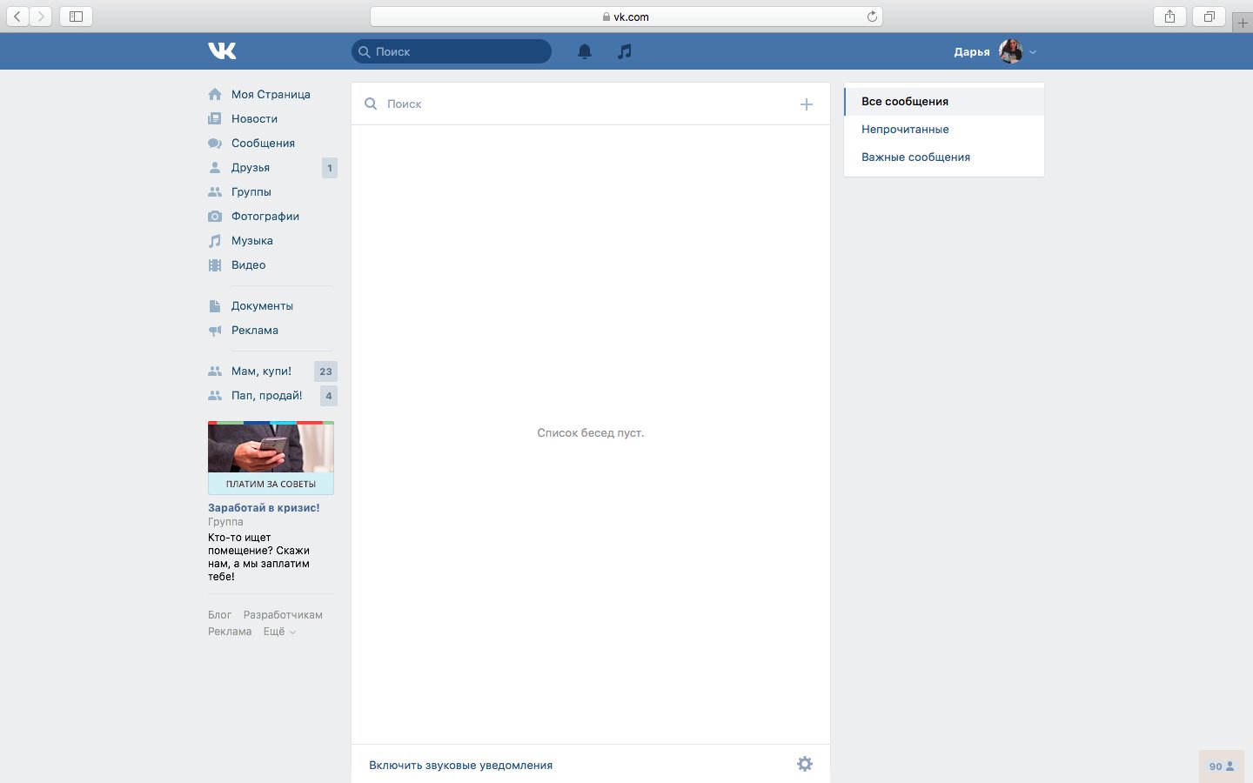Viewport: 1253px width, 783px height.
Task: Start a new conversation with plus icon
Action: coord(807,104)
